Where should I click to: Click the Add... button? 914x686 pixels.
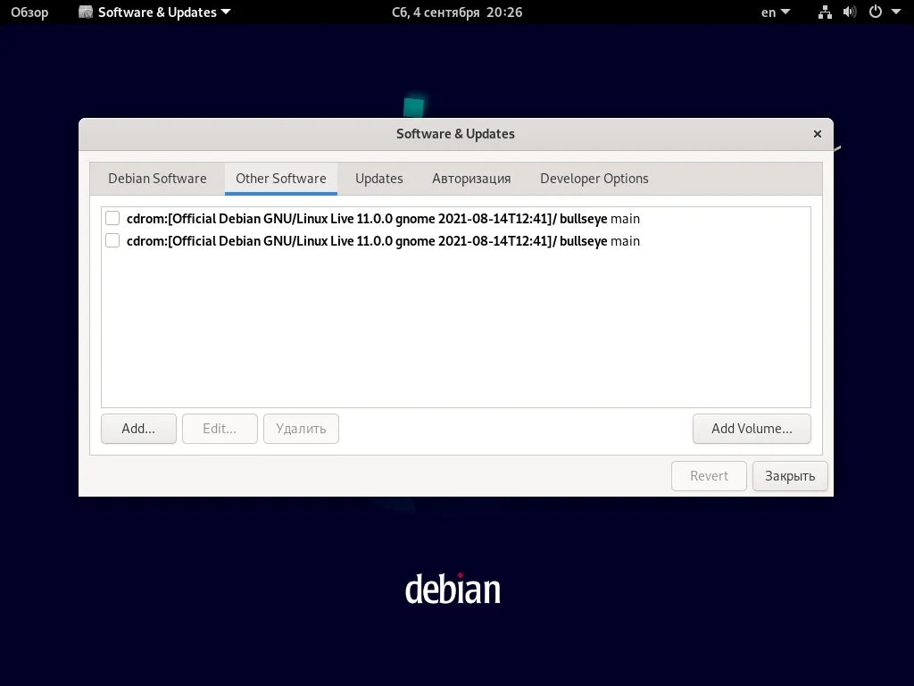click(138, 429)
